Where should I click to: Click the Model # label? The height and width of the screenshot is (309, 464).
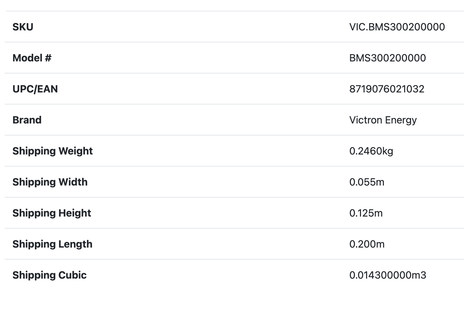32,58
